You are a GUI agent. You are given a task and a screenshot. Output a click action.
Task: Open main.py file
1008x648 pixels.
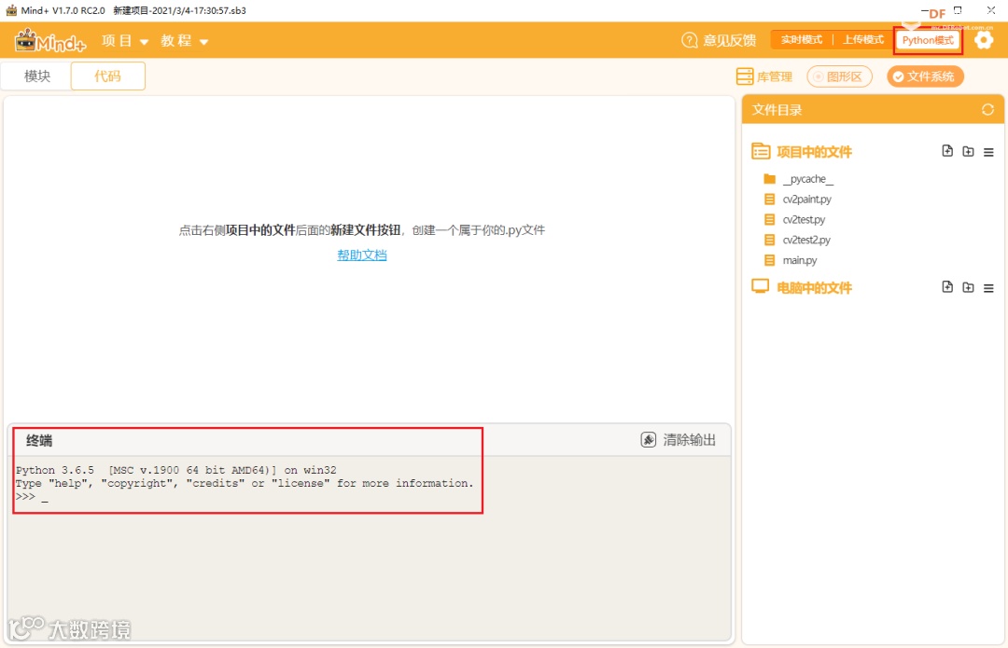[800, 260]
